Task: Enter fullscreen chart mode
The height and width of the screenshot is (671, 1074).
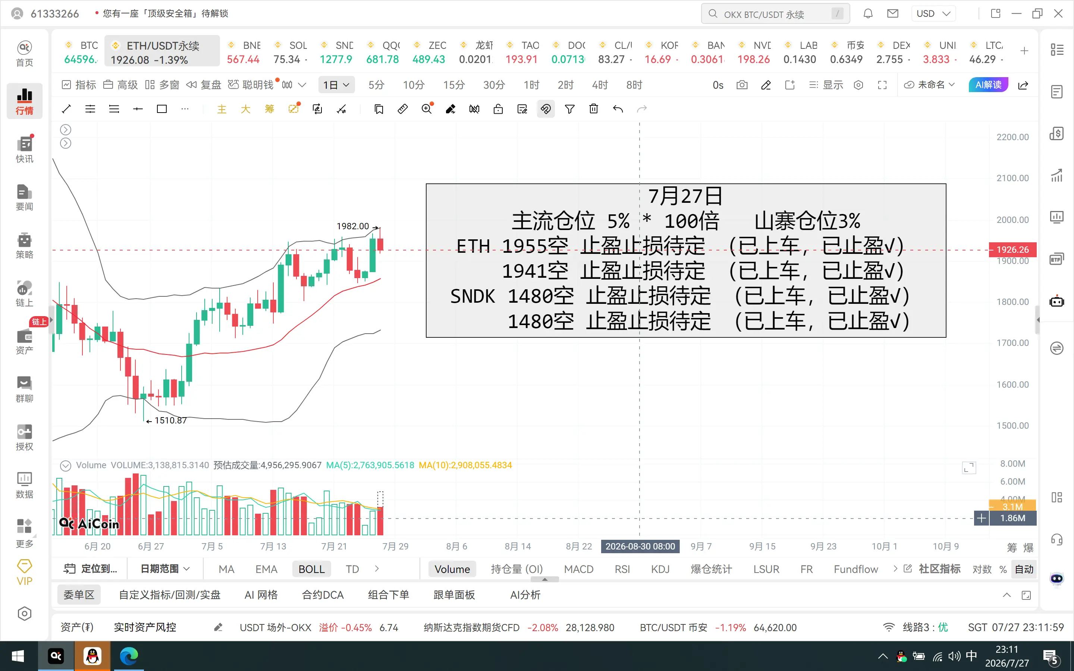Action: pyautogui.click(x=882, y=85)
